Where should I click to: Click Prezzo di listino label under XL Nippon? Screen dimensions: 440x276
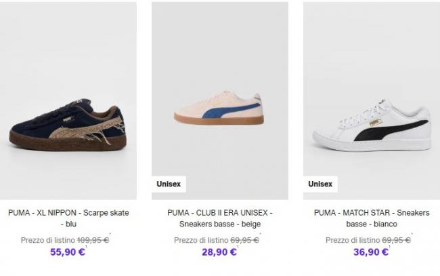pos(48,240)
